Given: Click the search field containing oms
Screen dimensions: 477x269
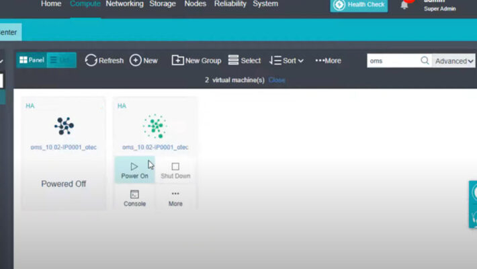Looking at the screenshot, I should tap(393, 61).
